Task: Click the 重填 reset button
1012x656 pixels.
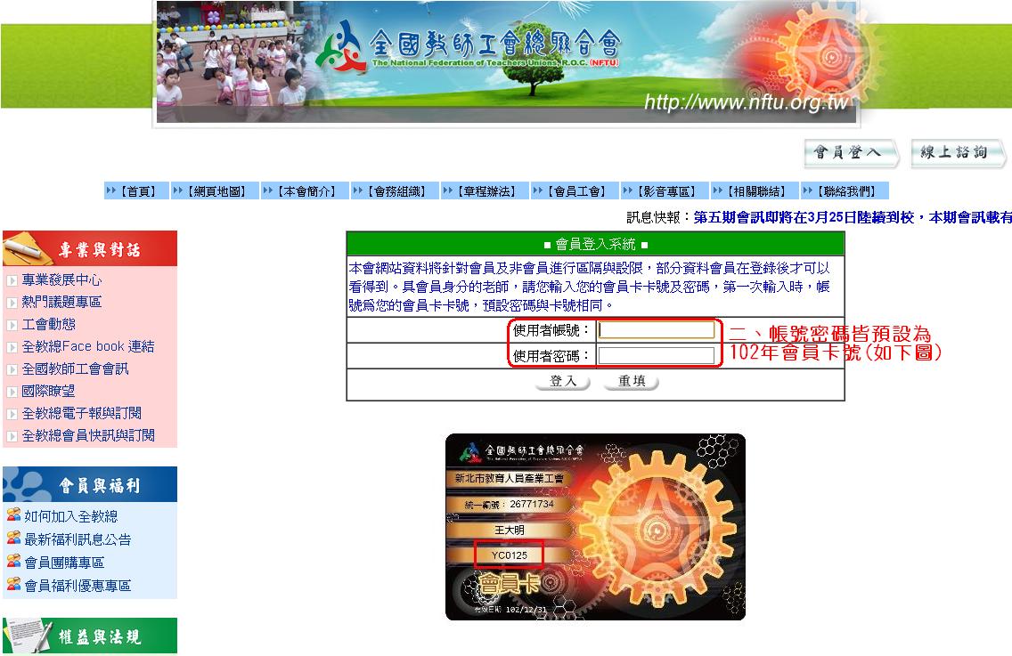Action: coord(632,381)
